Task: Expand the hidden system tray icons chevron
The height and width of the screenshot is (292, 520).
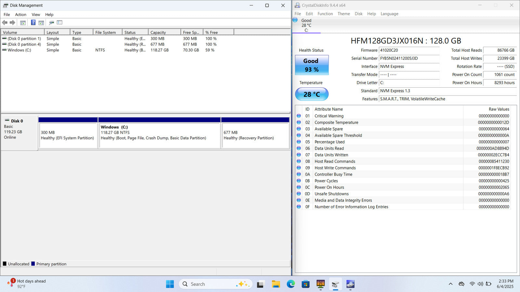Action: 450,284
